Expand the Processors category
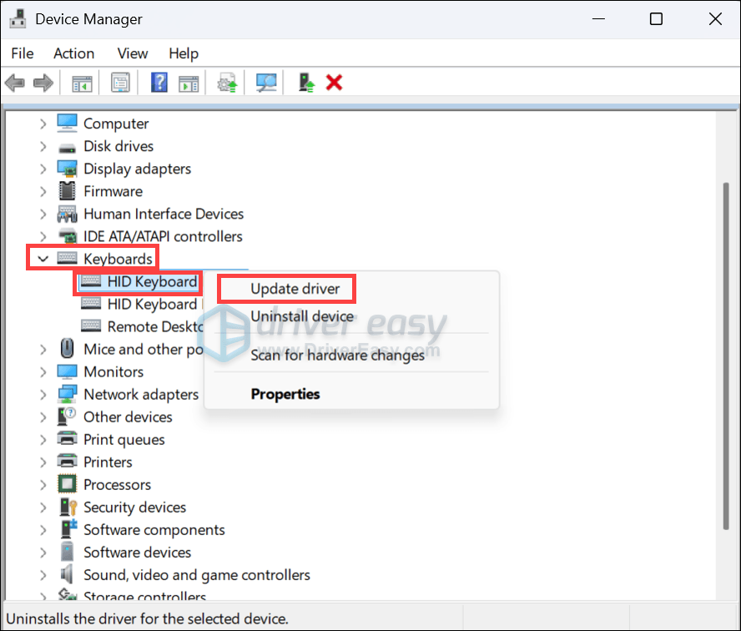This screenshot has width=741, height=631. point(43,484)
